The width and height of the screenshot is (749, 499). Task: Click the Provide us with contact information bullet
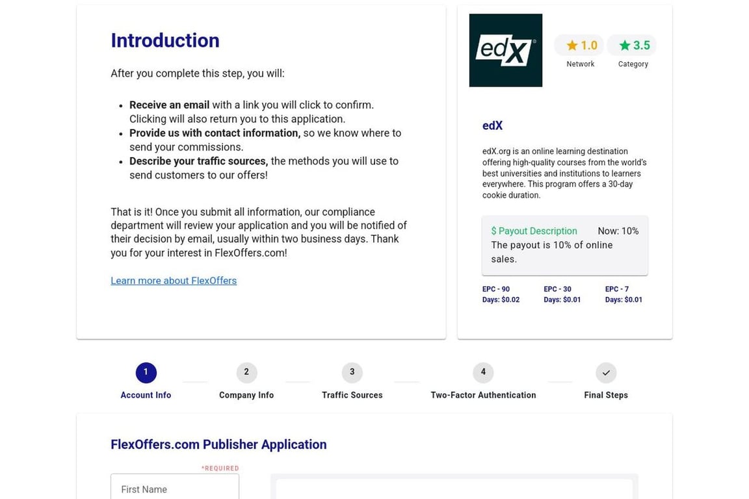point(265,140)
